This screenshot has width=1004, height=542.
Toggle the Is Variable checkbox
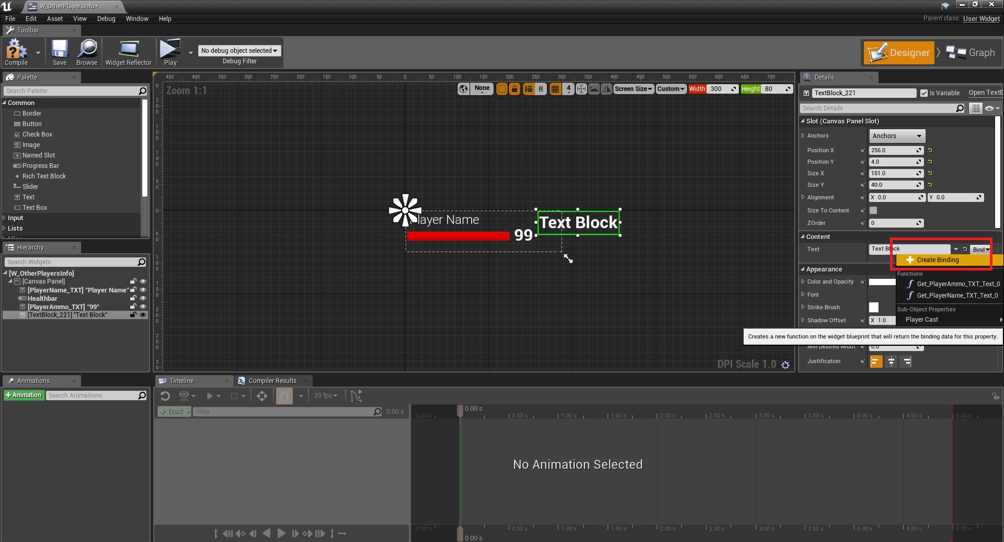click(x=924, y=93)
